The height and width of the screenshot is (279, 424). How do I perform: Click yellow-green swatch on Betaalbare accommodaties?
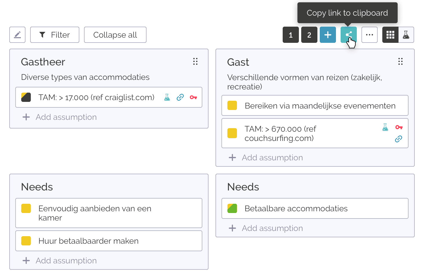(x=232, y=208)
